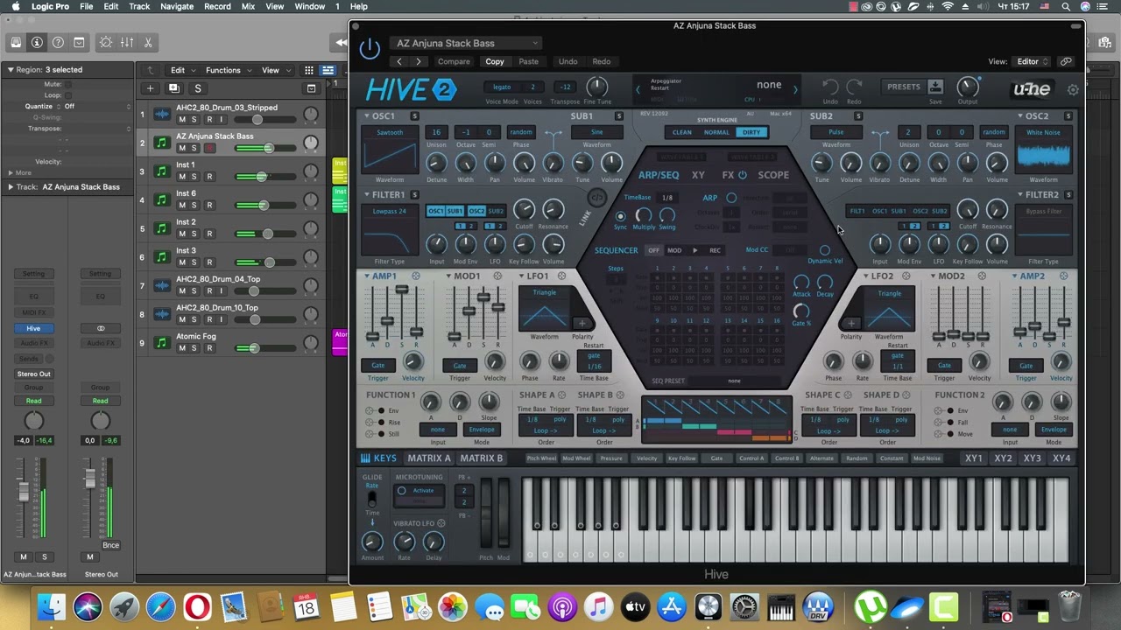
Task: Click the add new track plus button
Action: (x=150, y=88)
